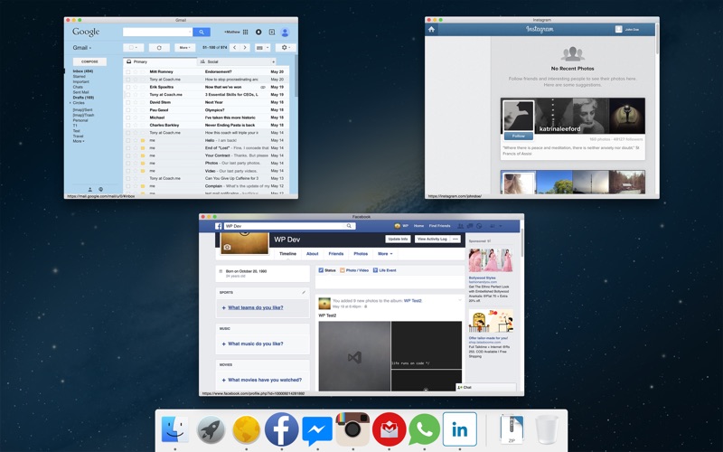Image resolution: width=723 pixels, height=452 pixels.
Task: Open Gmail product switcher dropdown
Action: click(82, 48)
